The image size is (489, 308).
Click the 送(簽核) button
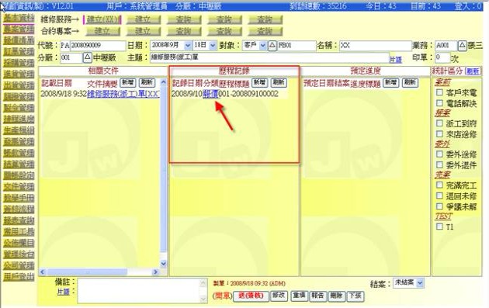pos(251,296)
